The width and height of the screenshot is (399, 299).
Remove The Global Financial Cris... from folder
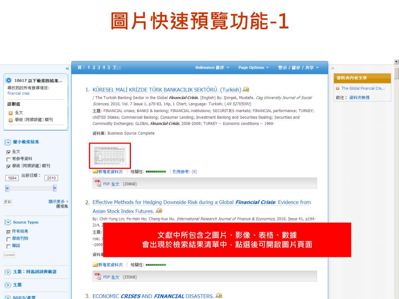[x=338, y=88]
